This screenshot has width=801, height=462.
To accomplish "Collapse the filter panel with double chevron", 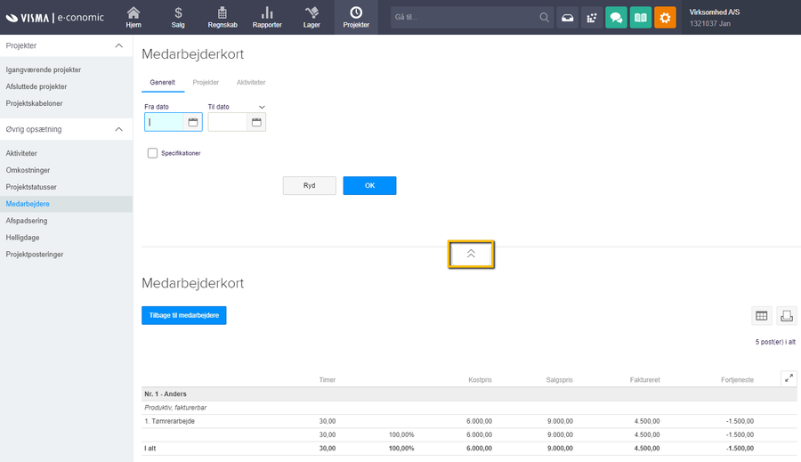I will click(x=471, y=254).
